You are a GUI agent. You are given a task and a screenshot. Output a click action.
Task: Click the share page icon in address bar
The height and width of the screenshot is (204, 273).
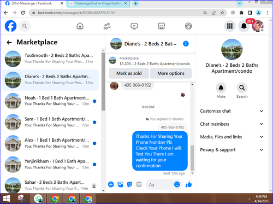(x=213, y=13)
